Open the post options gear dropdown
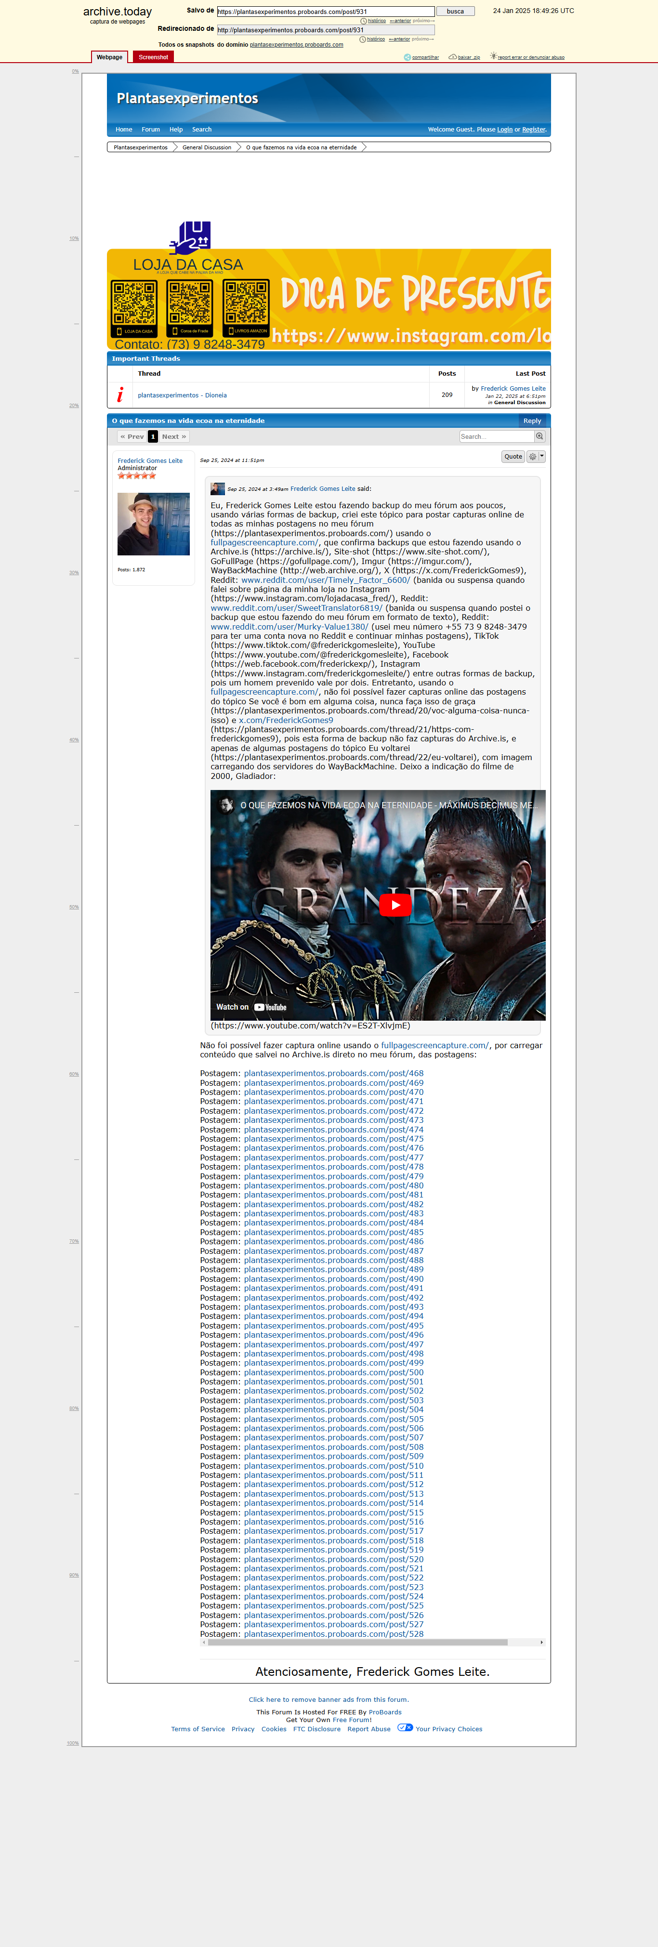Image resolution: width=658 pixels, height=1947 pixels. pos(536,457)
